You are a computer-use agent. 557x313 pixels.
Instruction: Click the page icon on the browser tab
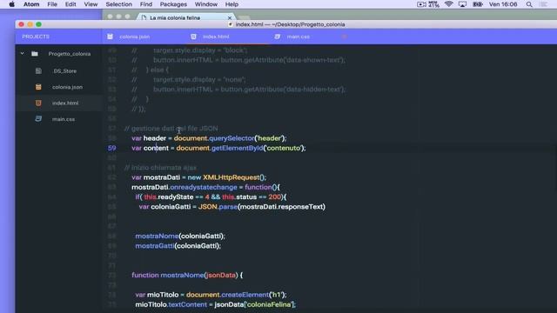[x=144, y=17]
